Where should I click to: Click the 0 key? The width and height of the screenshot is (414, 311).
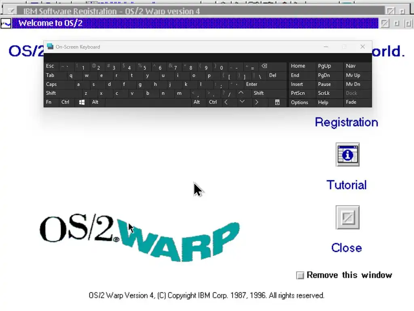pos(221,67)
